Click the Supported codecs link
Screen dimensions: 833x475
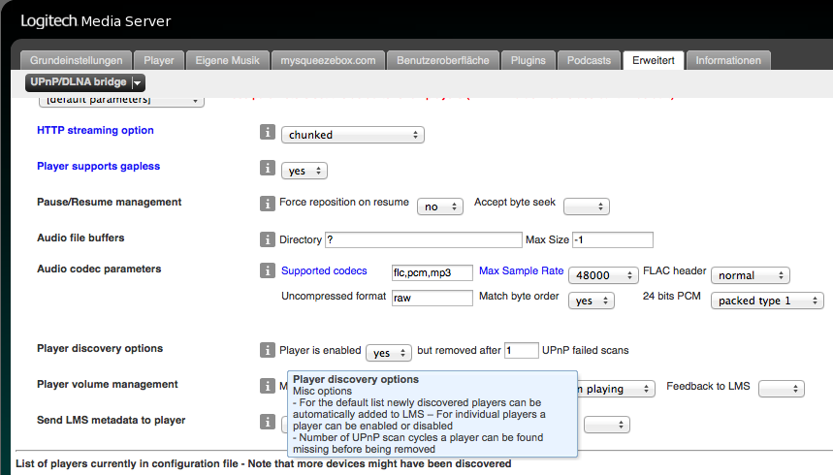[324, 270]
